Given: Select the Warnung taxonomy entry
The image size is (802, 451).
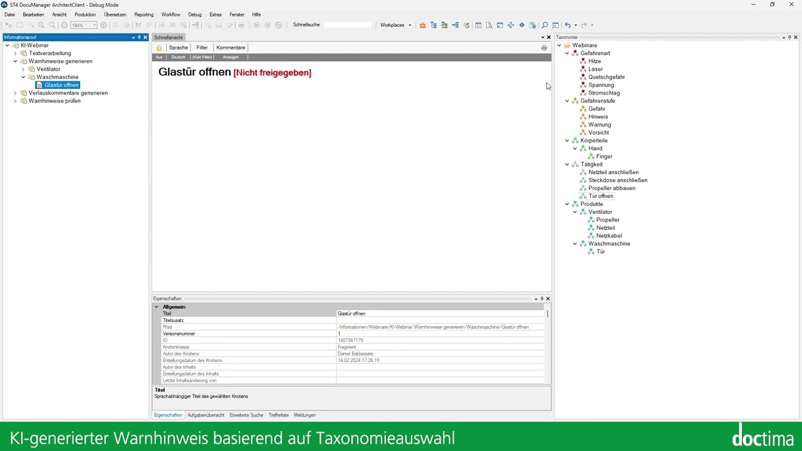Looking at the screenshot, I should click(x=600, y=125).
